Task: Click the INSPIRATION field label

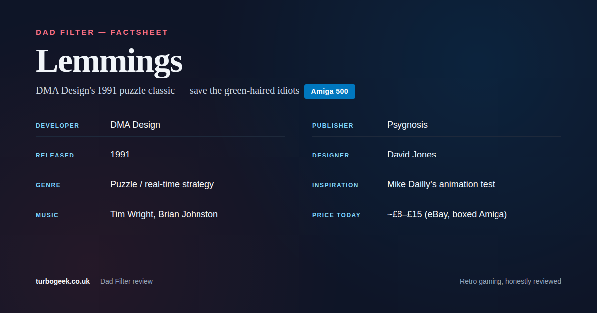Action: [335, 185]
